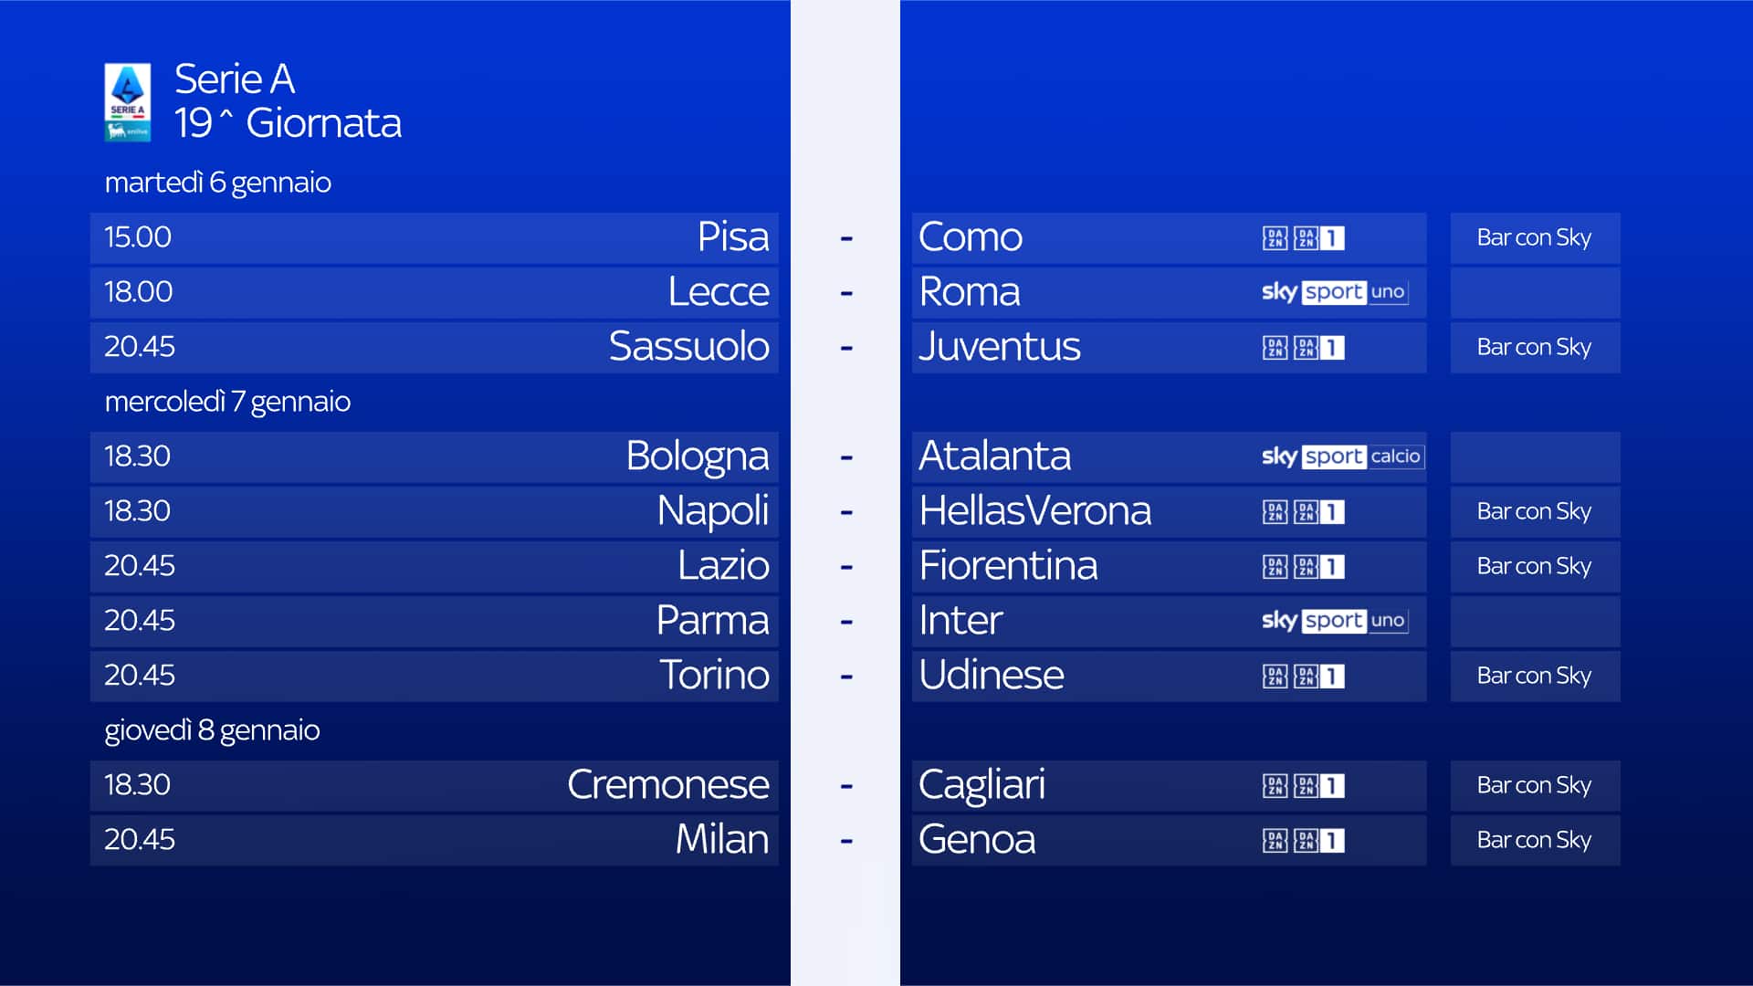Image resolution: width=1753 pixels, height=986 pixels.
Task: Click the Serie A 19^ Giornata title
Action: click(x=288, y=101)
